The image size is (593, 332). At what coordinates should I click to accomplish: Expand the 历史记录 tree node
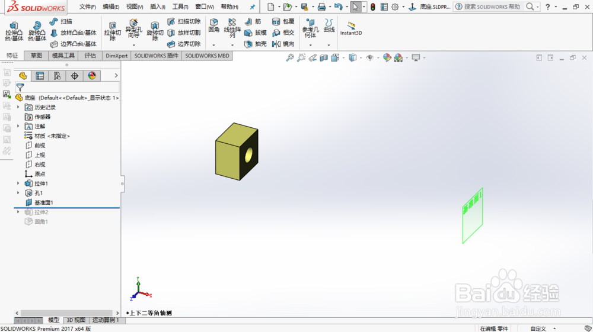click(18, 107)
